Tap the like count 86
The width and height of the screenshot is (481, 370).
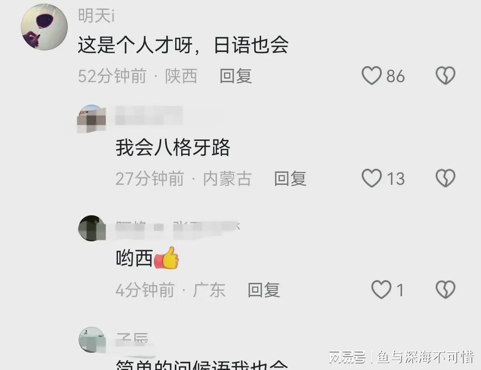pyautogui.click(x=395, y=76)
